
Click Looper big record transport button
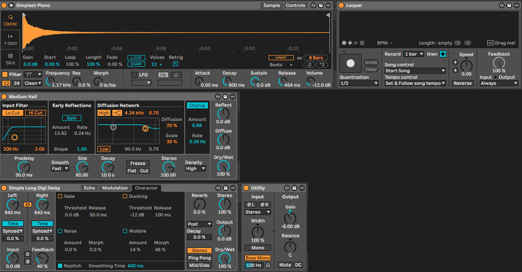(x=351, y=63)
